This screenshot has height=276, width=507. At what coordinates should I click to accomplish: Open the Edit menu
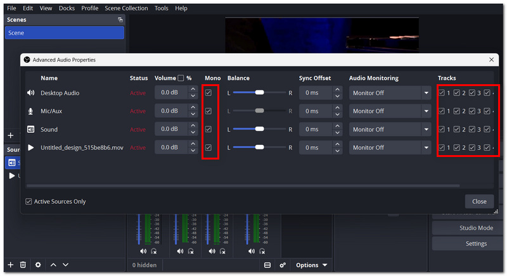coord(28,8)
